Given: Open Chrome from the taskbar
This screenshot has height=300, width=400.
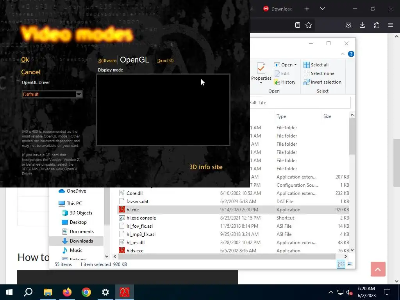Looking at the screenshot, I should coord(86,292).
